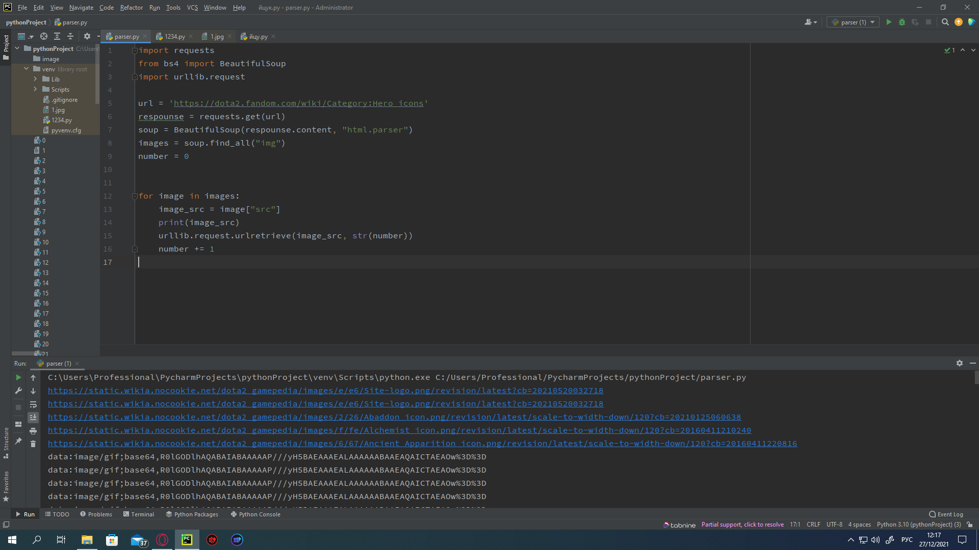Rerun parser using Run panel green arrow

18,377
